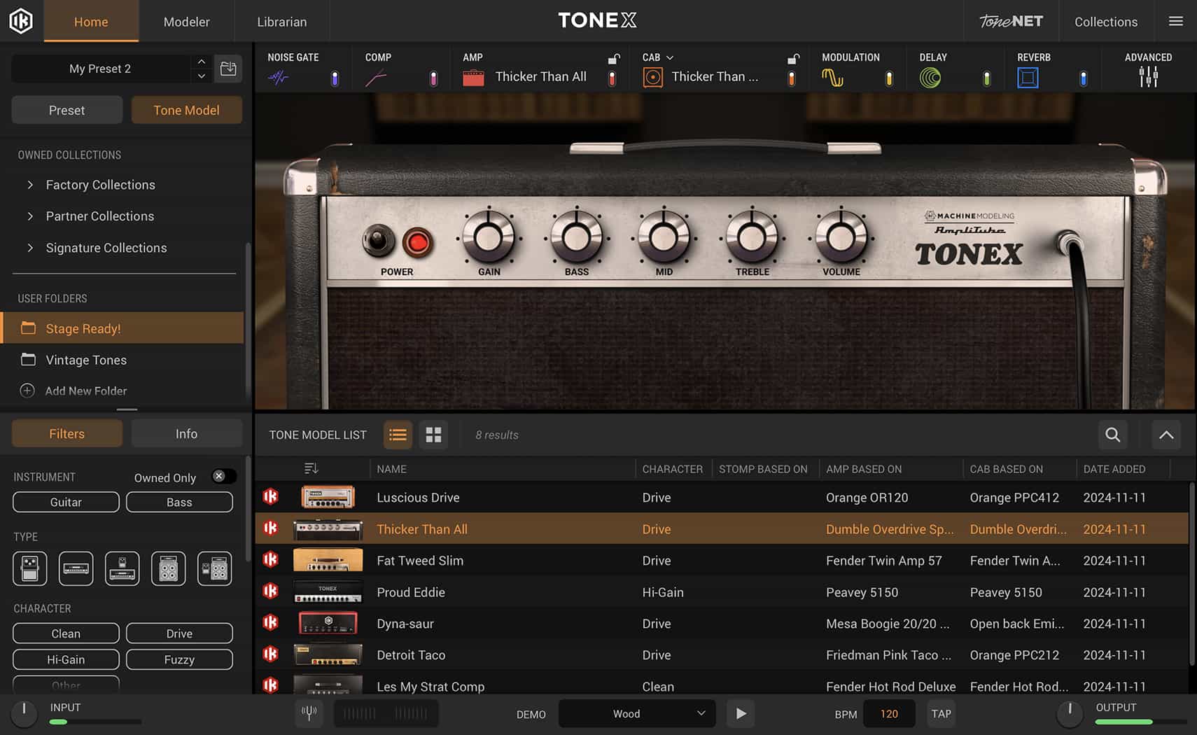
Task: Click the TAP tempo button
Action: pos(941,713)
